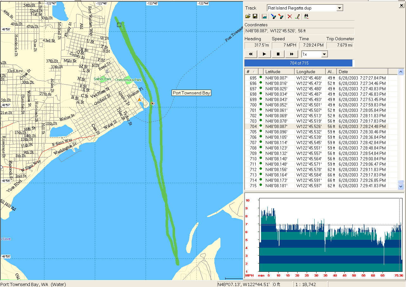Sort the table by Latitude column header

pos(278,72)
